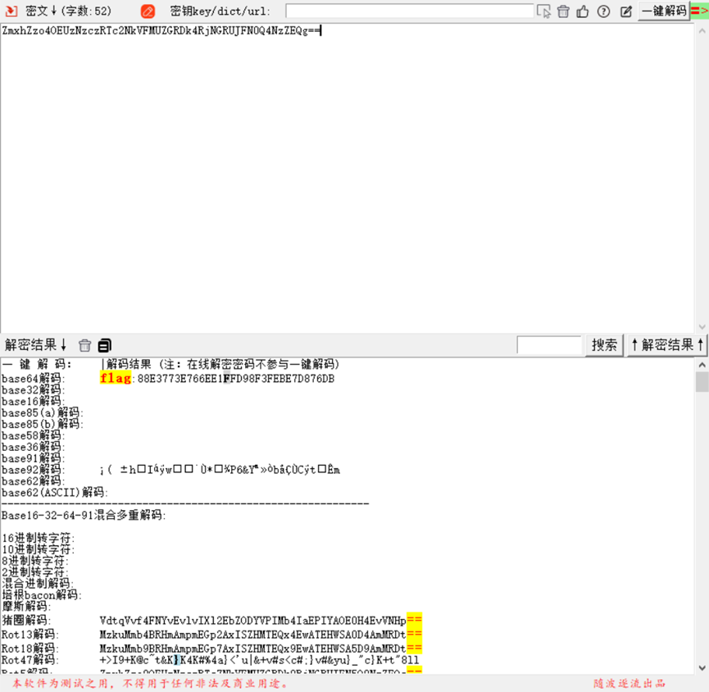Click the 猪圈 result string starting VdtqVvf4
Viewport: 709px width, 692px height.
point(261,620)
